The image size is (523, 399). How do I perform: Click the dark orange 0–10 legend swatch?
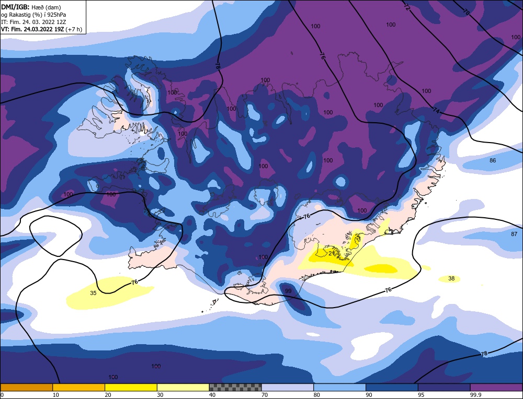[x=26, y=388]
